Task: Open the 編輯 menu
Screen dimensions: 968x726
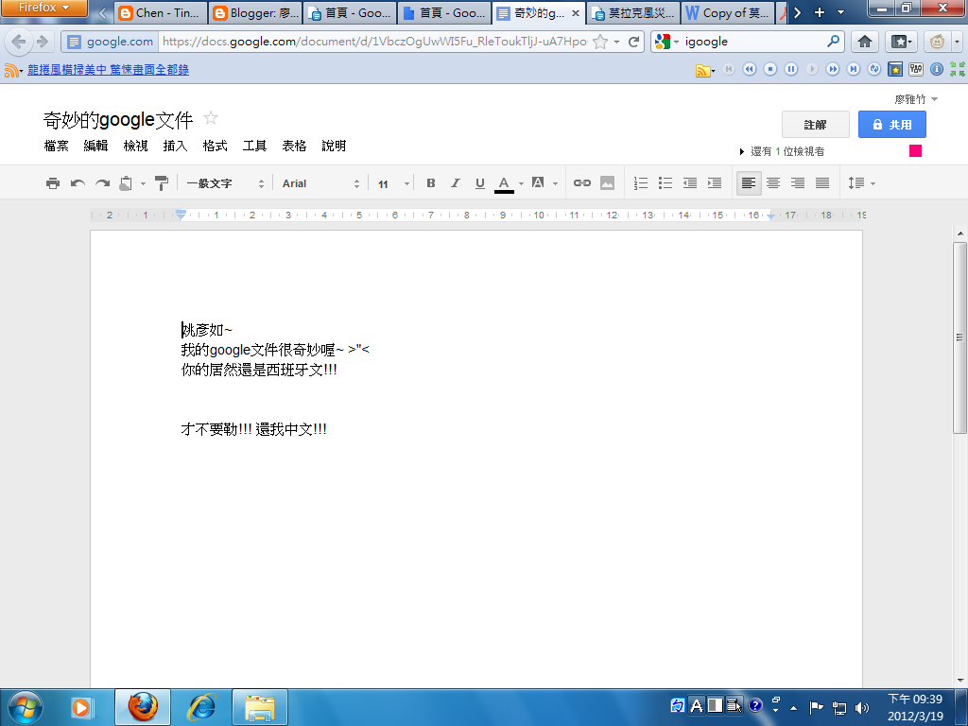Action: coord(95,146)
